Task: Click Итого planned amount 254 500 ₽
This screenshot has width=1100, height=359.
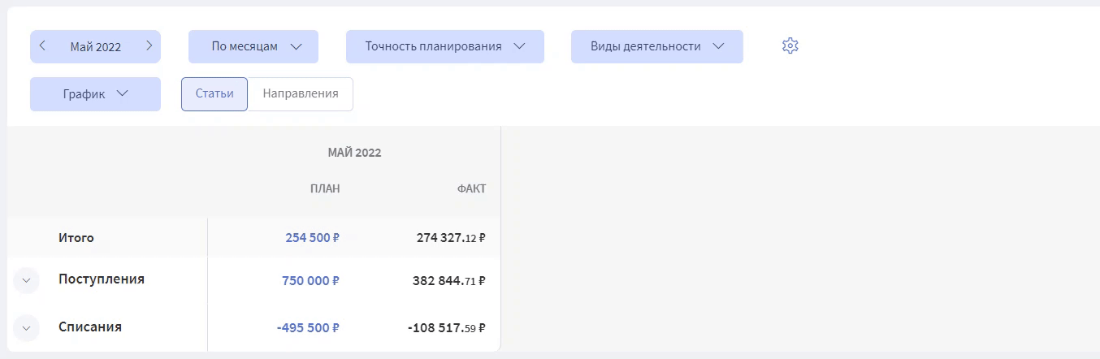Action: coord(312,238)
